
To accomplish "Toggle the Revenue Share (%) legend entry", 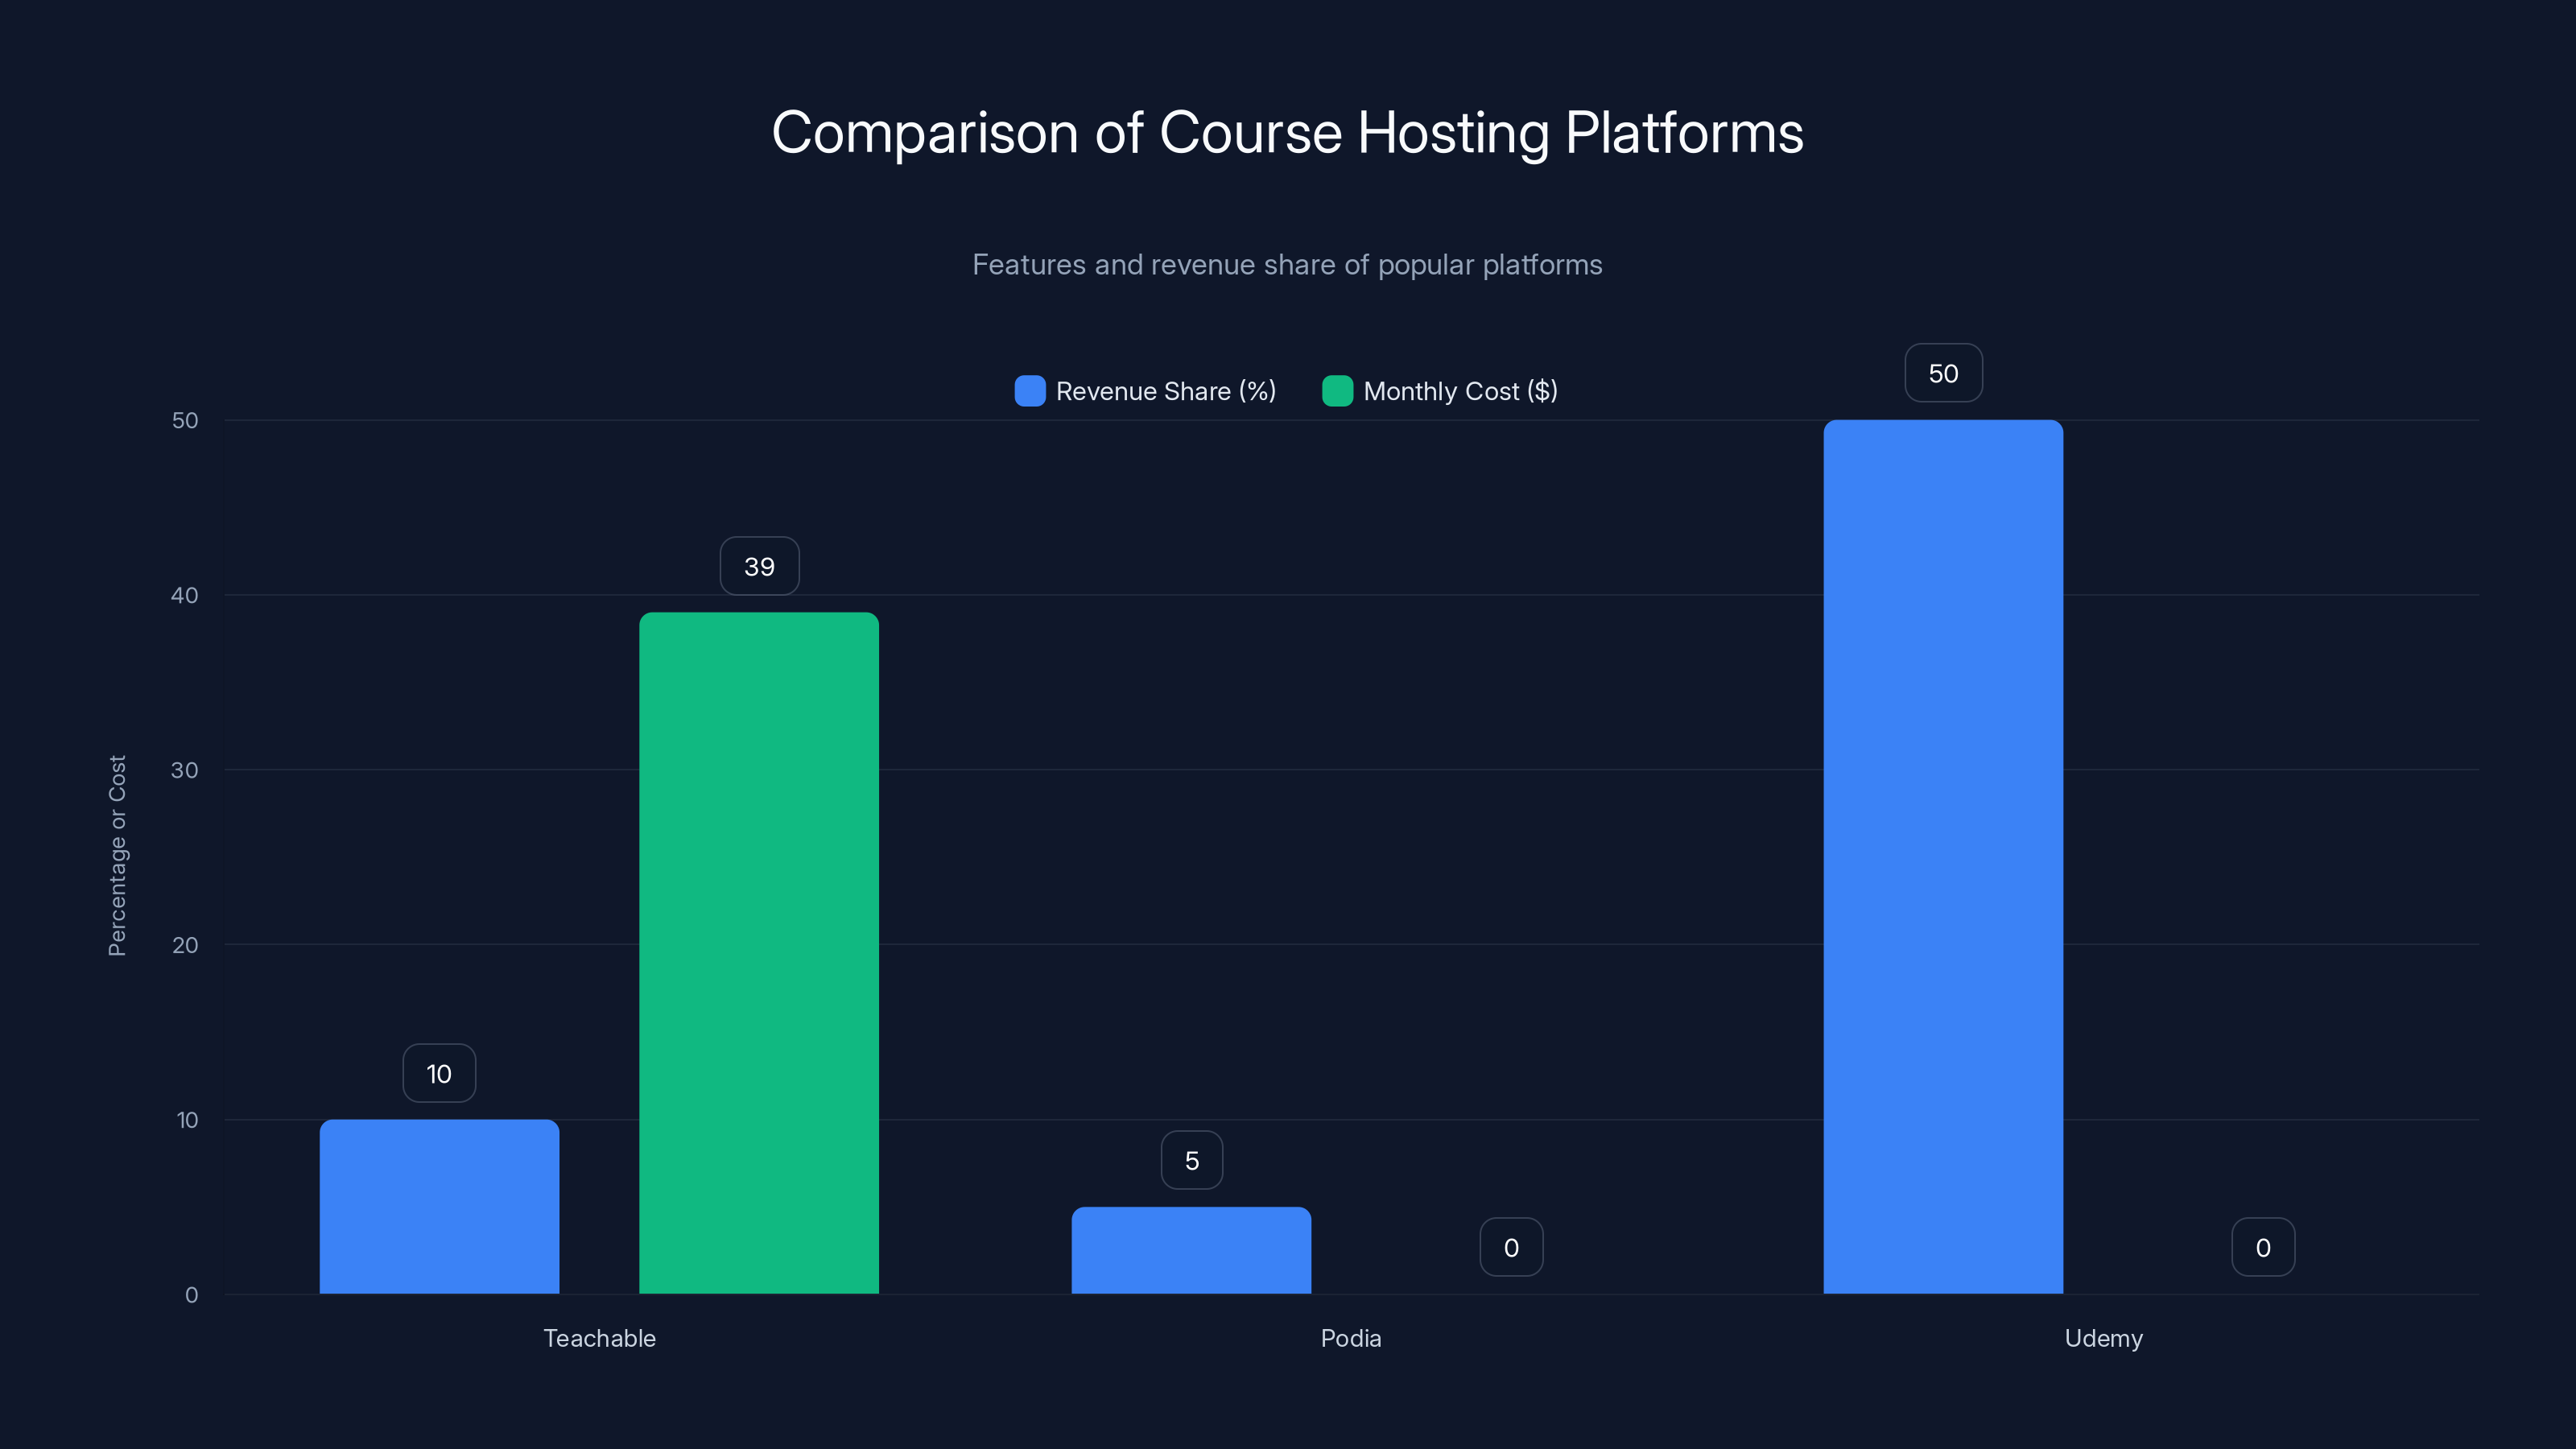I will pos(1146,391).
